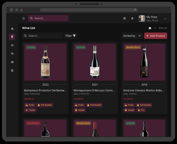Click the Add Product button
Viewport: 177px width, 144px height.
coord(156,36)
